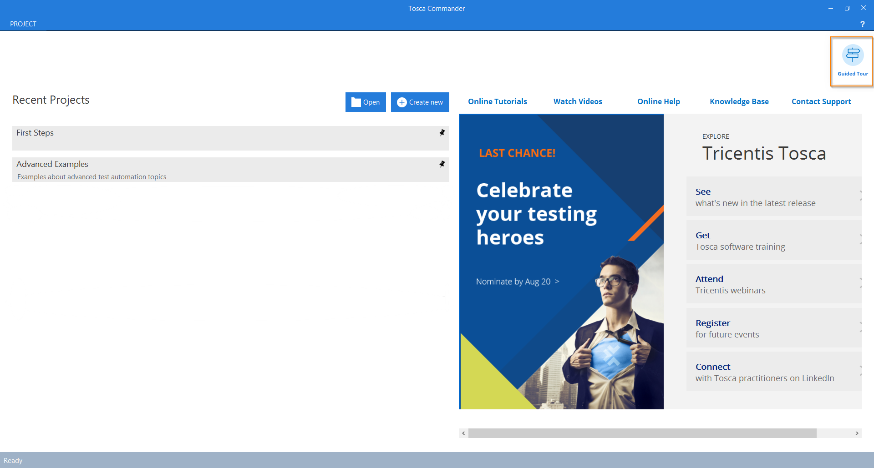Image resolution: width=874 pixels, height=468 pixels.
Task: Expand Get Tosca software training tile
Action: pyautogui.click(x=773, y=241)
